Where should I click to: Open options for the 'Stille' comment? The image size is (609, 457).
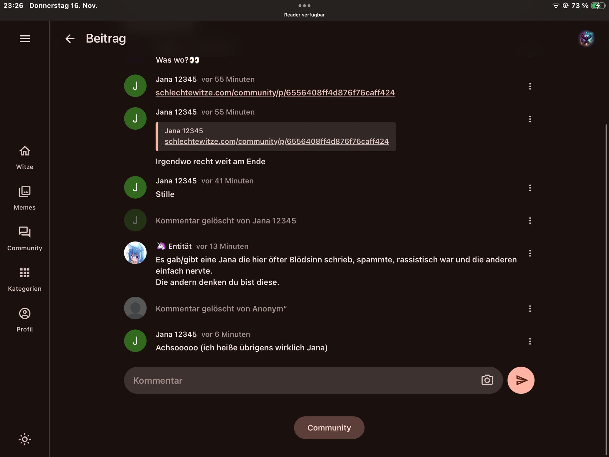click(x=530, y=188)
